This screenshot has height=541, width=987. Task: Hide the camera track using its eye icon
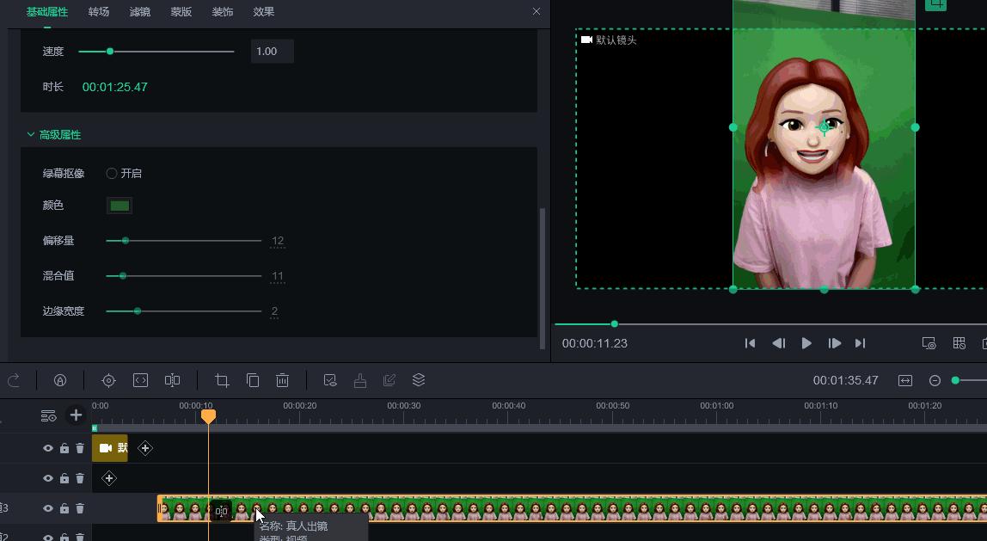[48, 448]
